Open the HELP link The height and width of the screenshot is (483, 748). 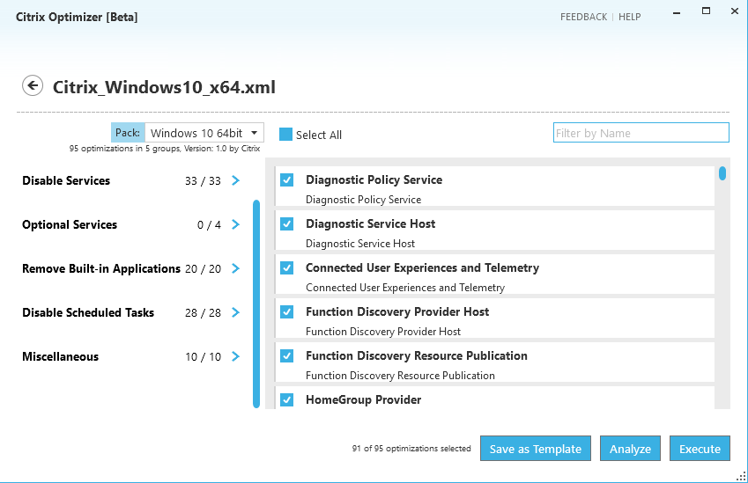[x=630, y=17]
